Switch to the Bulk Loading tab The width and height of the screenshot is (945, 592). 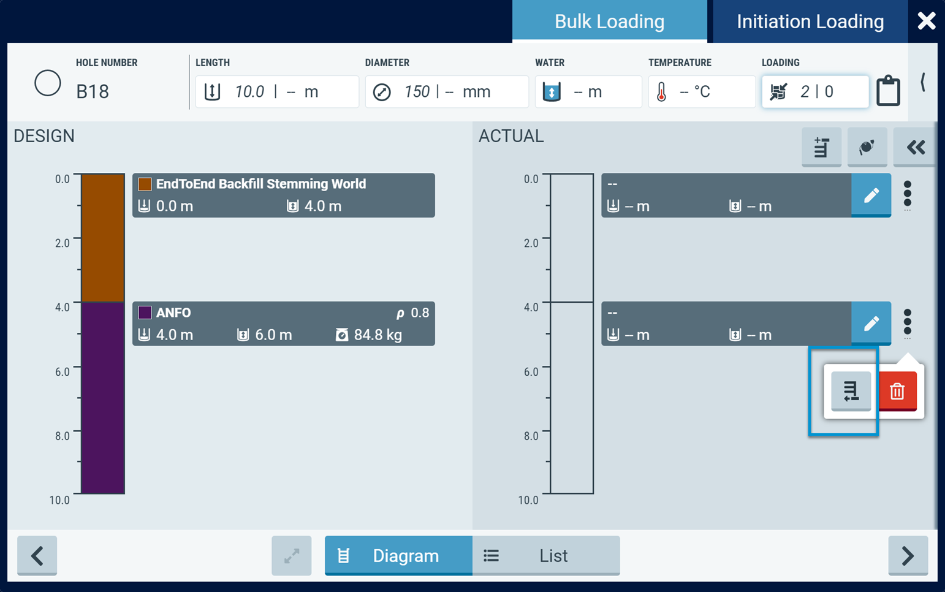click(609, 21)
